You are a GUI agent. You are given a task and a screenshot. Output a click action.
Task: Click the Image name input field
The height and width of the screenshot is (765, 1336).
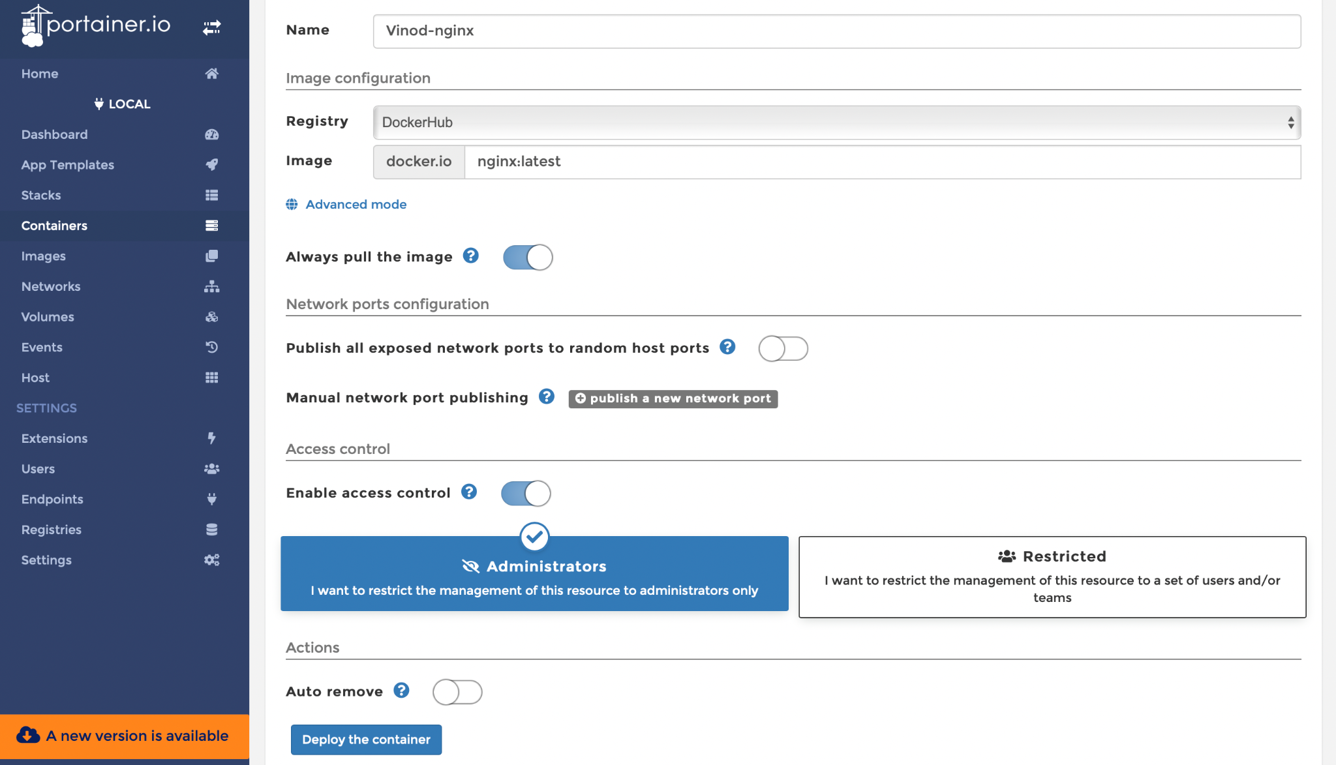click(882, 162)
